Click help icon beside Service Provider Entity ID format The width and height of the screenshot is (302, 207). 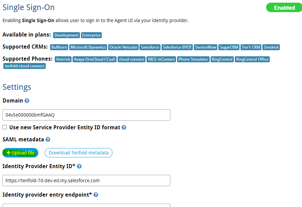coord(124,128)
